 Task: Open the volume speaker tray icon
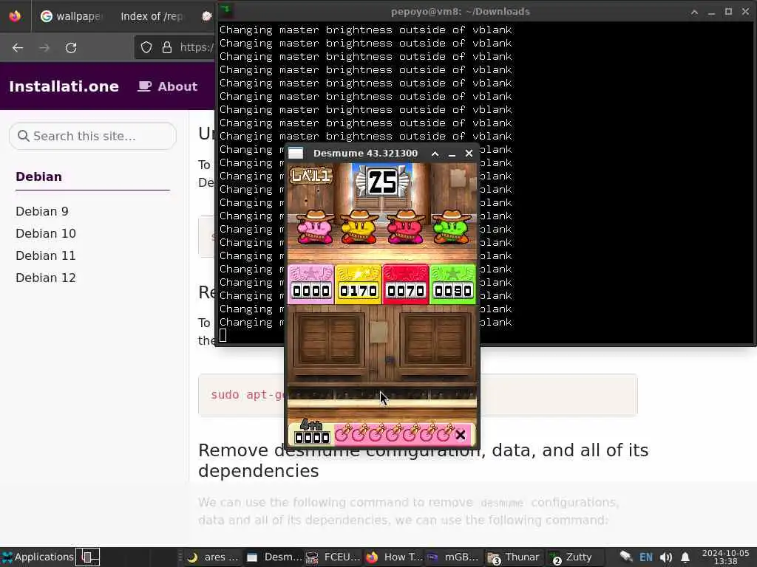[666, 557]
